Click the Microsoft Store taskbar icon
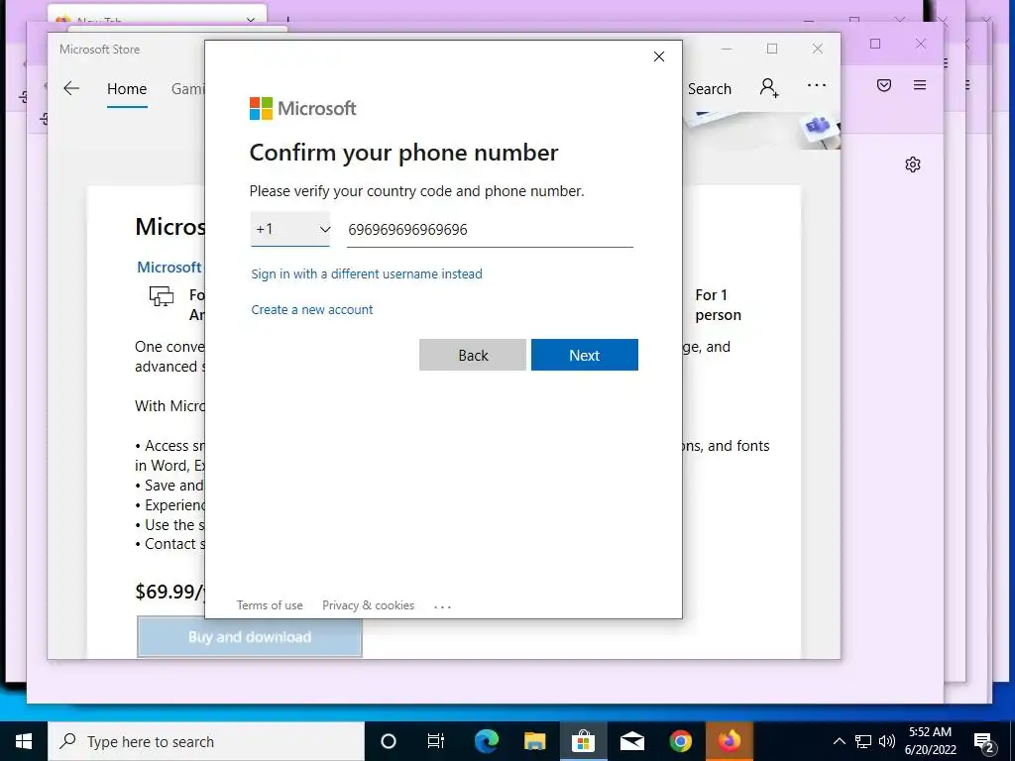This screenshot has height=761, width=1015. click(x=583, y=741)
